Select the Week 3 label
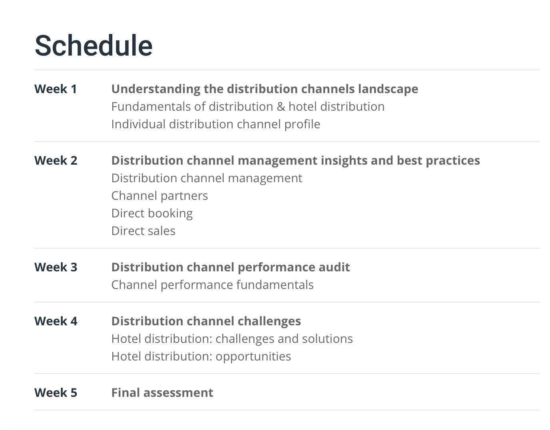Image resolution: width=550 pixels, height=430 pixels. tap(56, 267)
